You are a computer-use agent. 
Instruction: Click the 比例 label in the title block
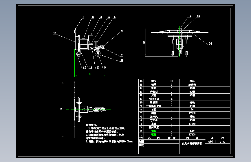pos(210,142)
